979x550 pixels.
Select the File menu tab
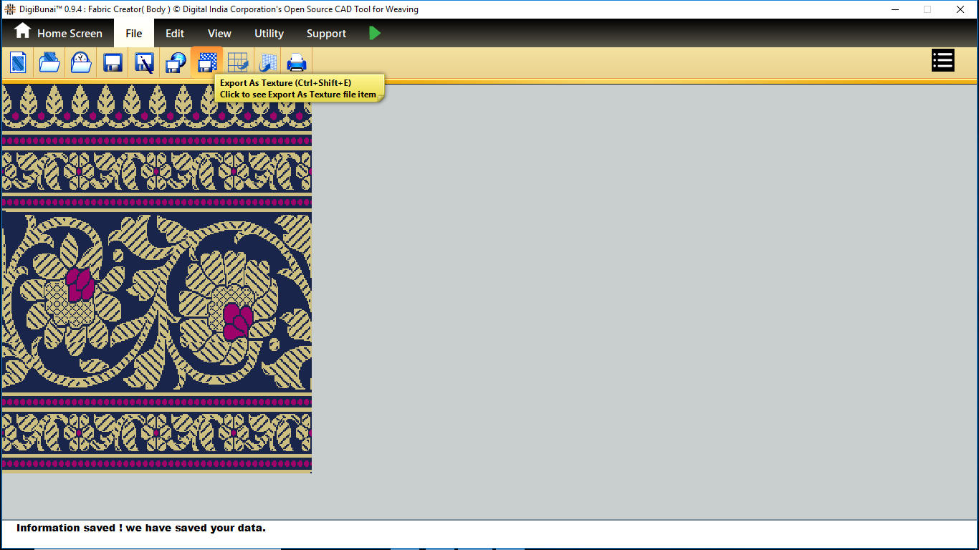point(133,33)
